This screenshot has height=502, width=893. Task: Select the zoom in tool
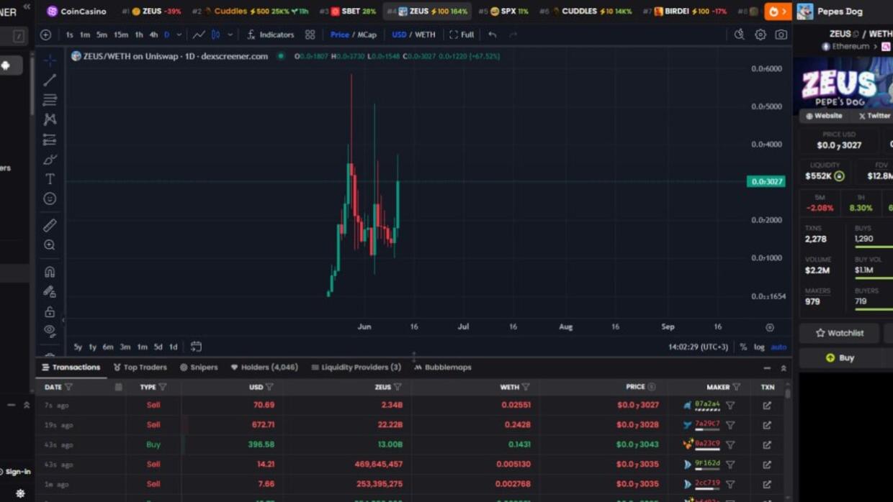tap(50, 245)
